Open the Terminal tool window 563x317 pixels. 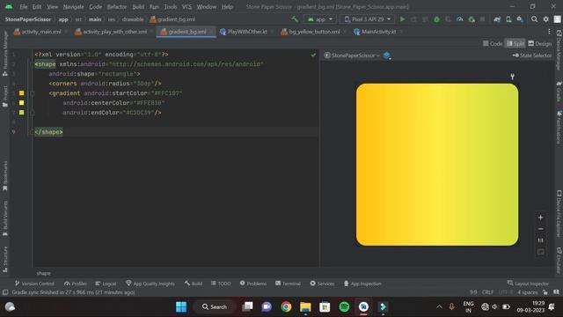pos(288,284)
